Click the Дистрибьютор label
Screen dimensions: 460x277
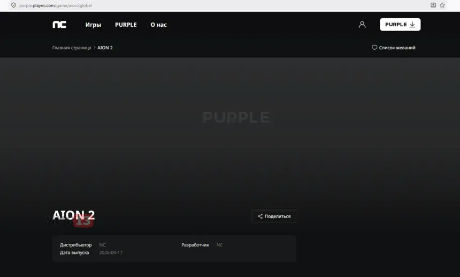tap(76, 245)
